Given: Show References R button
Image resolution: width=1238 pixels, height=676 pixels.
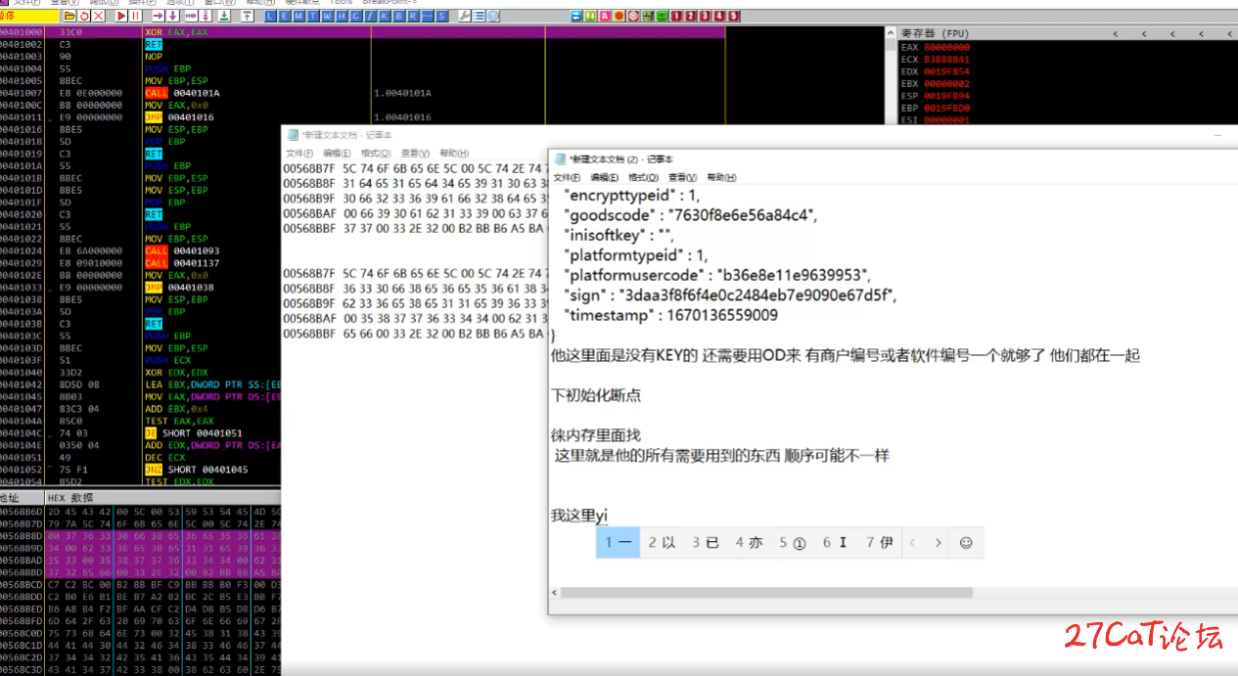Looking at the screenshot, I should 413,16.
